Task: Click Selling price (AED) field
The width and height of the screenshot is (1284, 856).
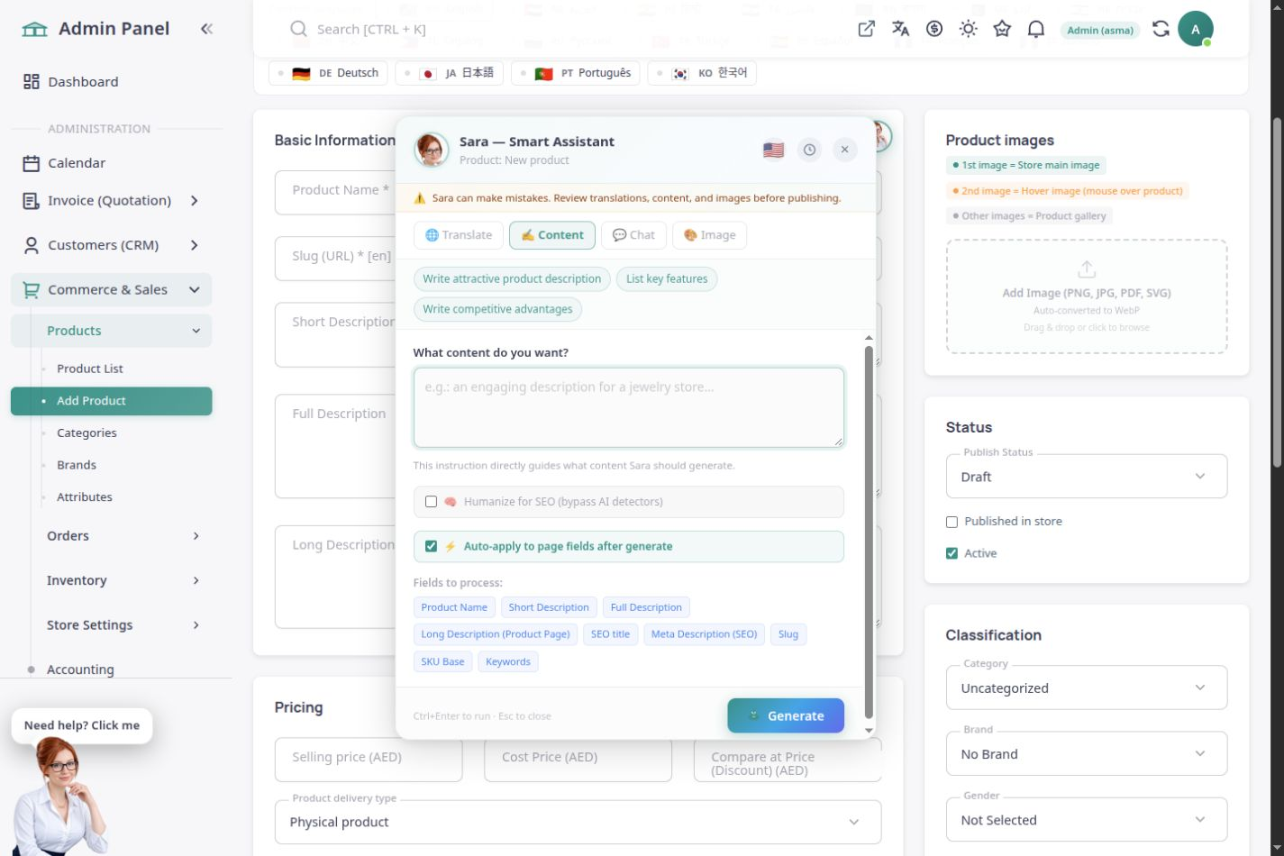Action: pyautogui.click(x=369, y=758)
